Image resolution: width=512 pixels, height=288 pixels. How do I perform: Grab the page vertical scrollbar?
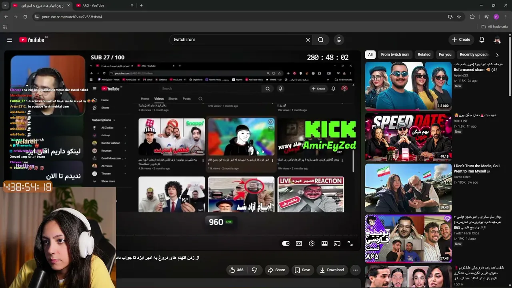[510, 66]
